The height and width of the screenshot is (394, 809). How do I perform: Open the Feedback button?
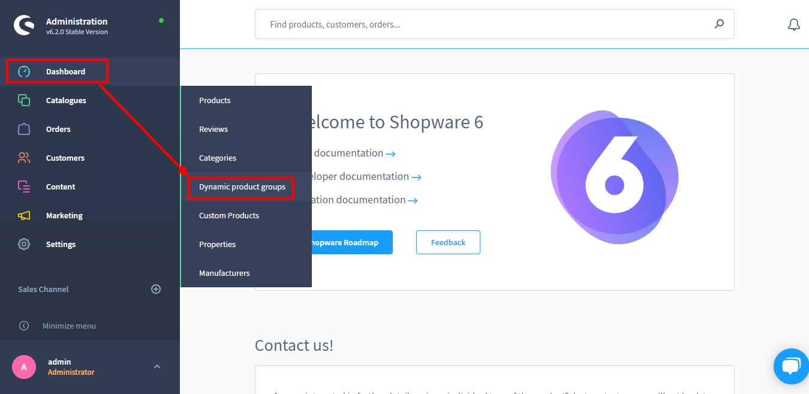448,242
